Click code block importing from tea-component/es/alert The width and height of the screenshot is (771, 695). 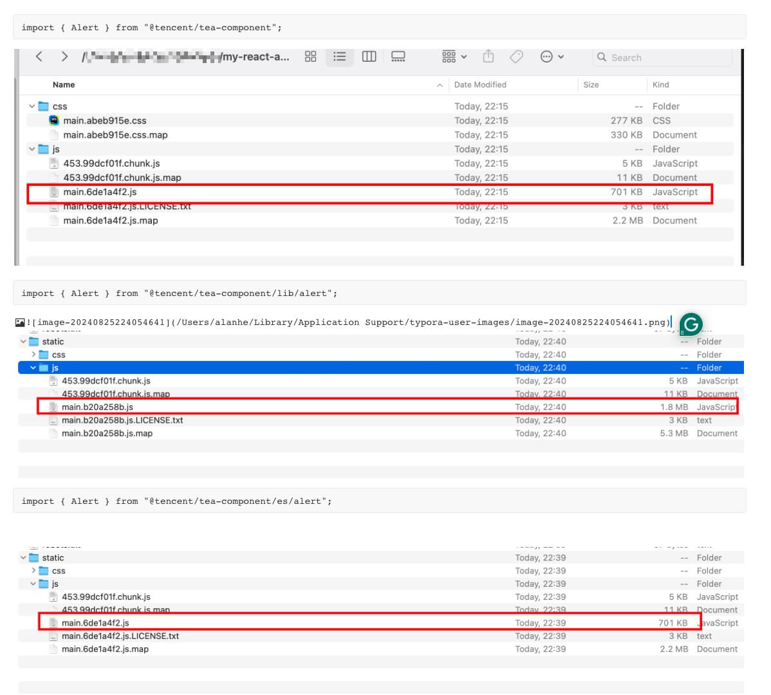380,501
